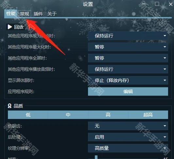This screenshot has width=174, height=159.
Task: Click the playback triangle icon beside 回放
Action: pyautogui.click(x=10, y=27)
